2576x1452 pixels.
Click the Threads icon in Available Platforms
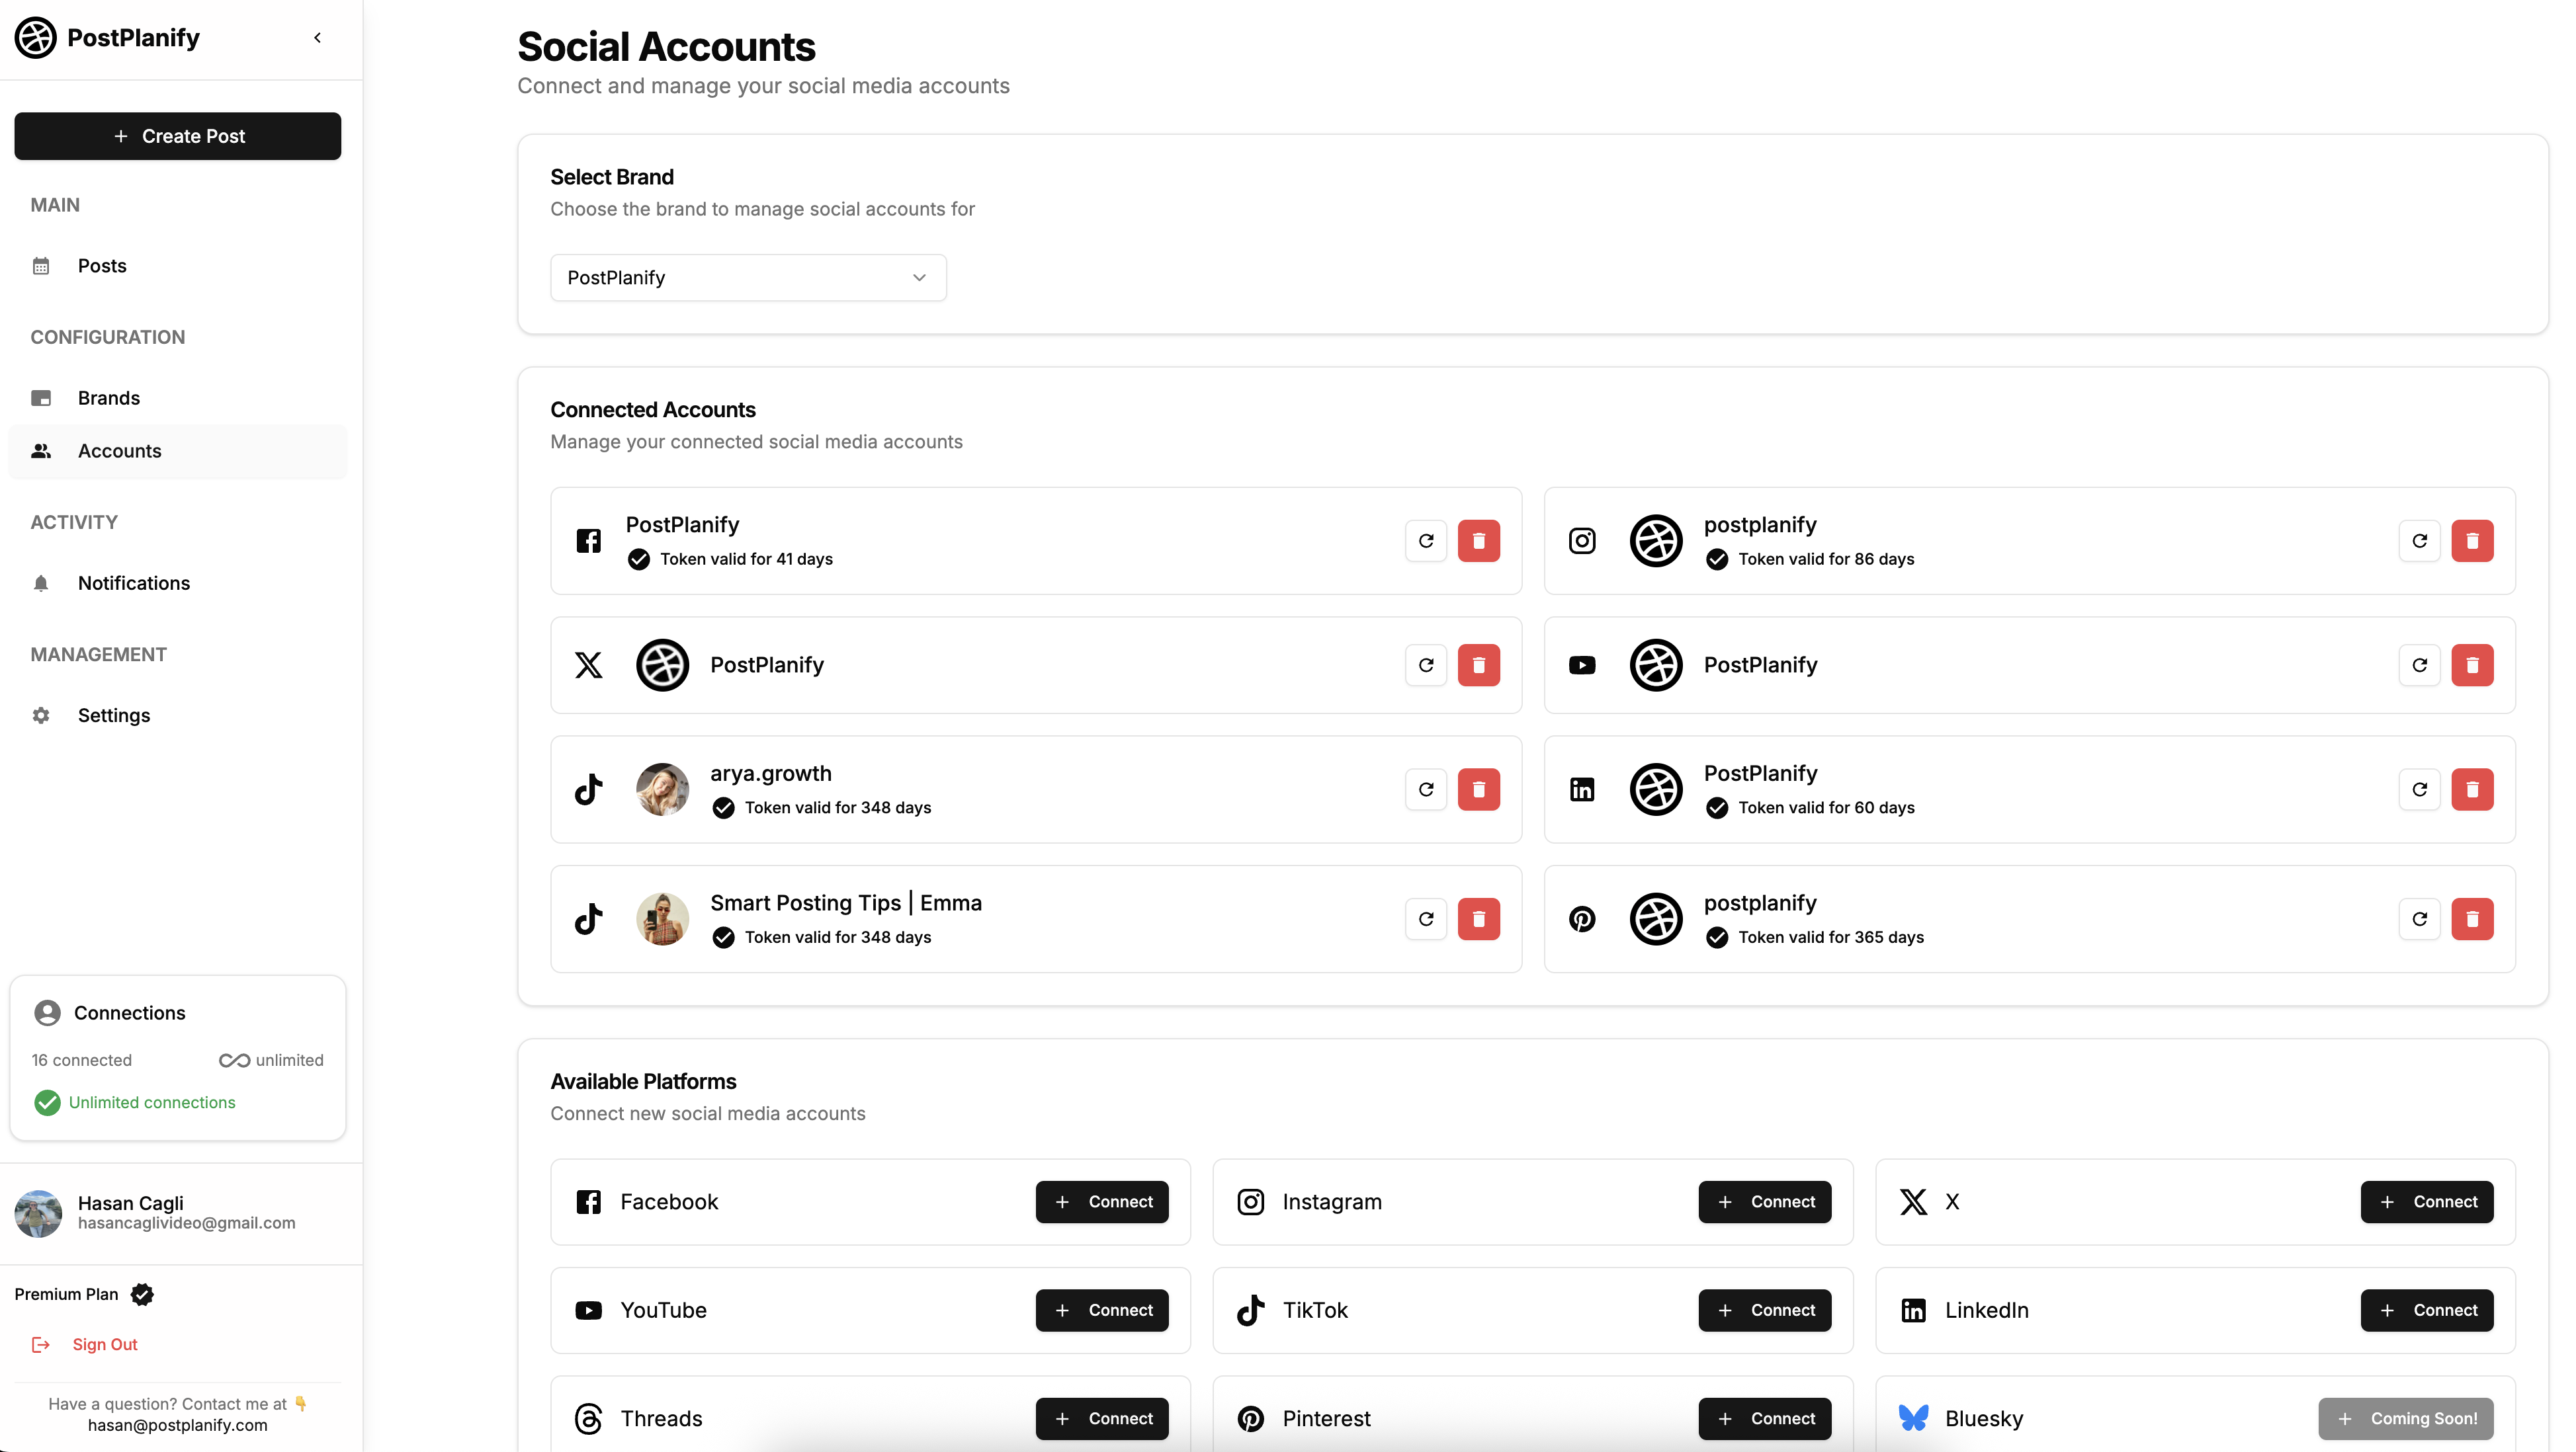click(589, 1419)
